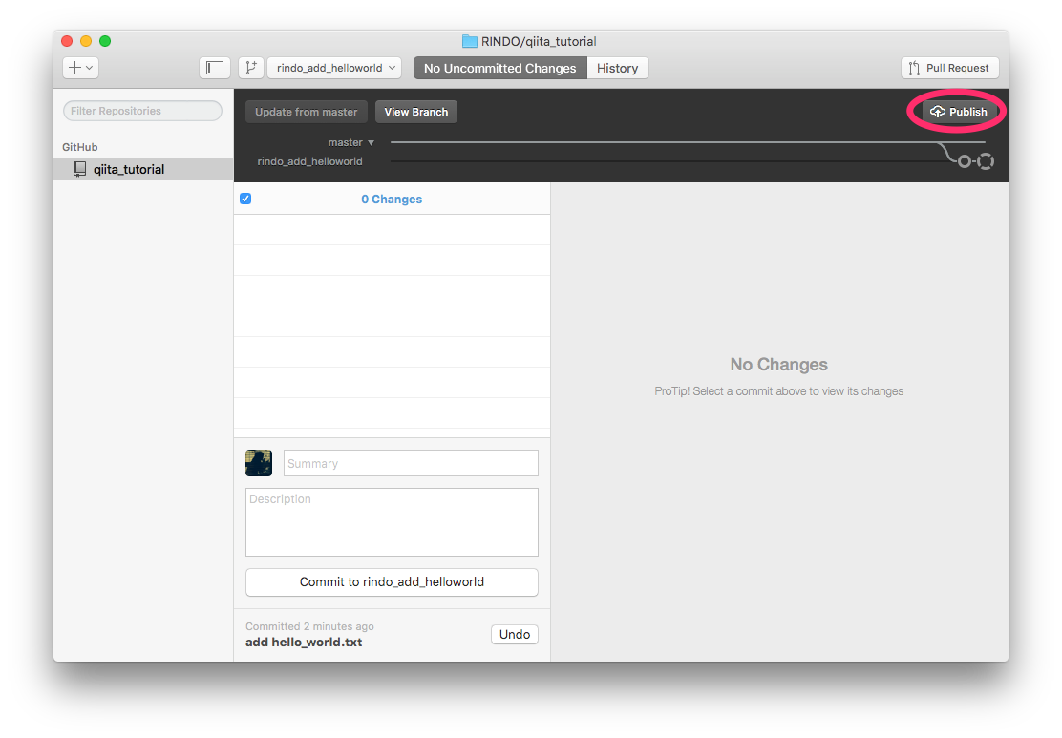The height and width of the screenshot is (738, 1062).
Task: Click the solid commit node on the branch graph
Action: click(x=964, y=160)
